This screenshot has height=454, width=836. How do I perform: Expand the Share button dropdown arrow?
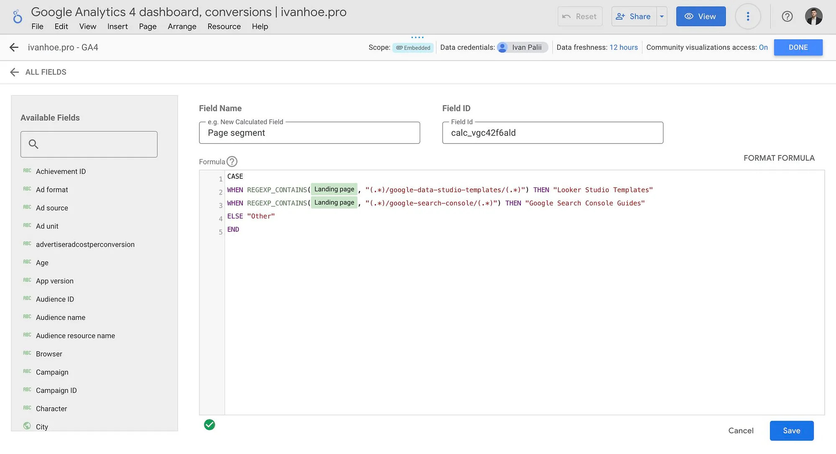click(662, 16)
